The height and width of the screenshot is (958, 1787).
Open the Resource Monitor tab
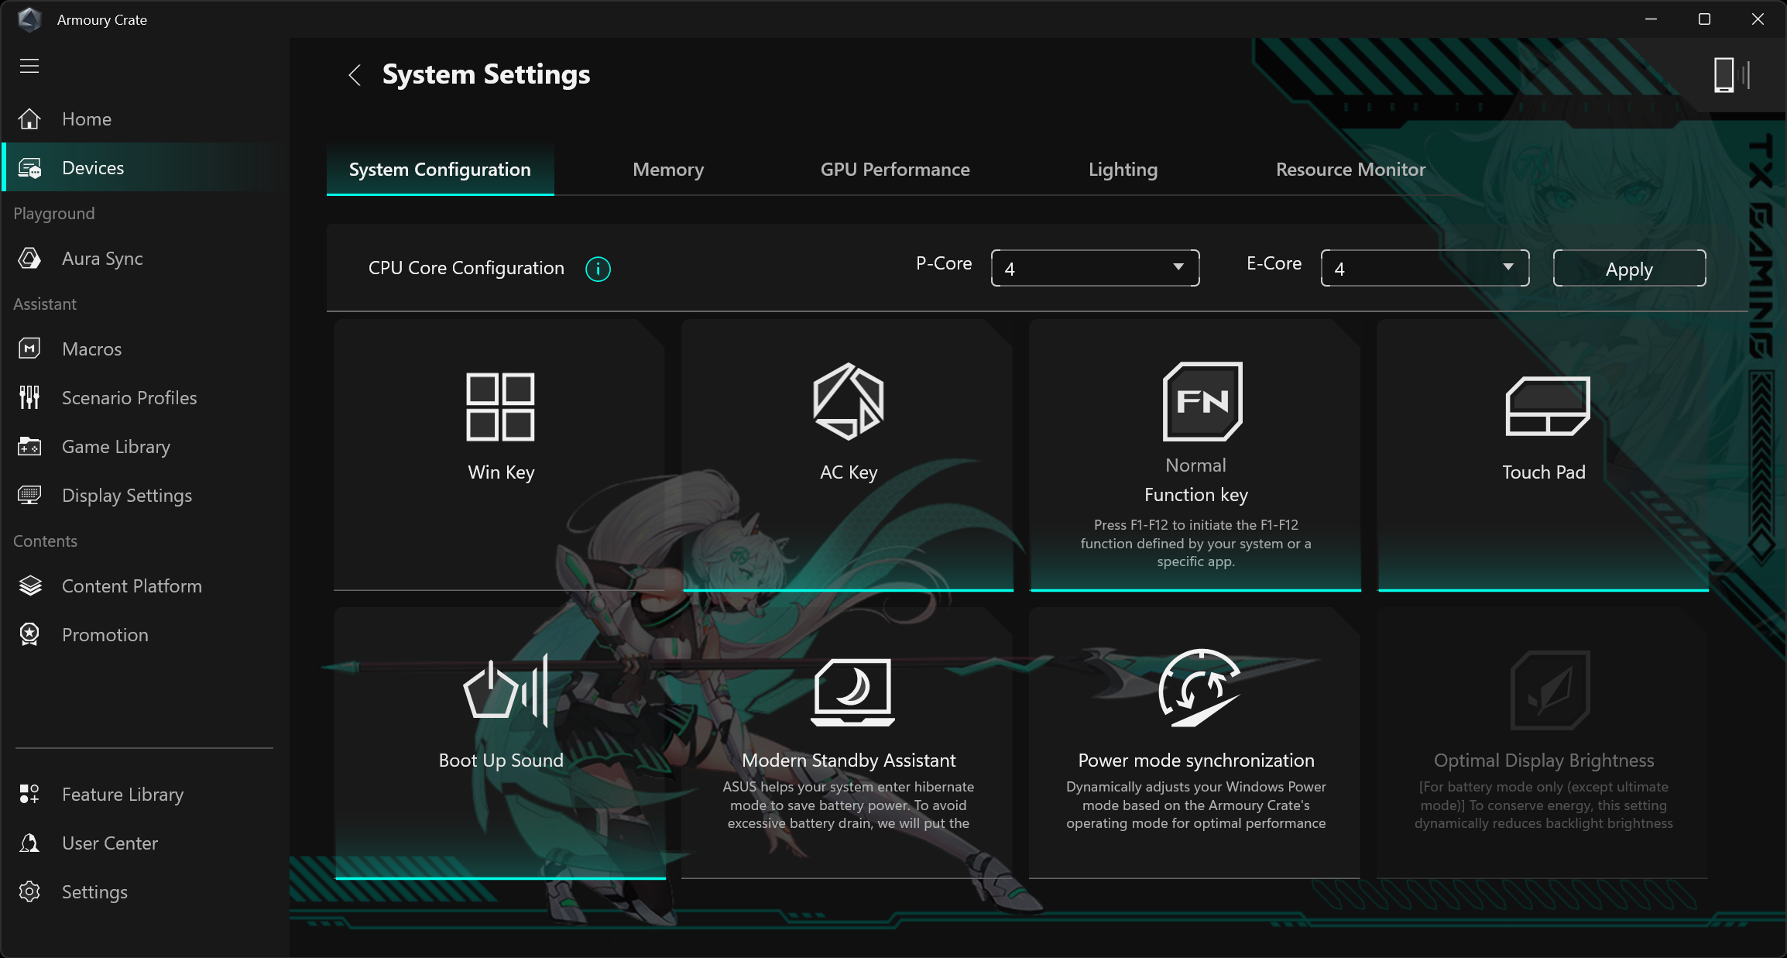click(1350, 170)
